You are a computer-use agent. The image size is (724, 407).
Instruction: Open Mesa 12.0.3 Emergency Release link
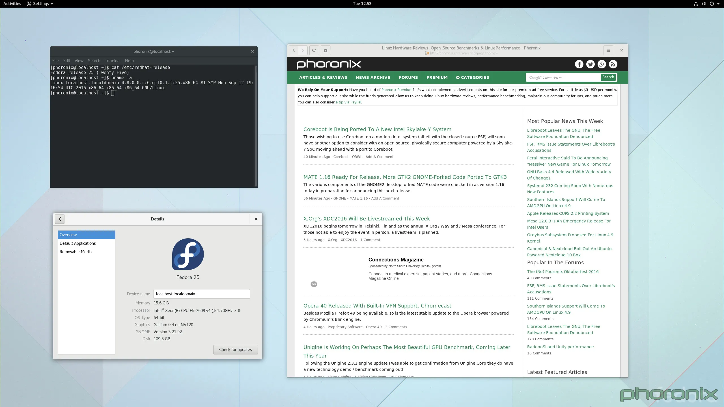(x=569, y=224)
